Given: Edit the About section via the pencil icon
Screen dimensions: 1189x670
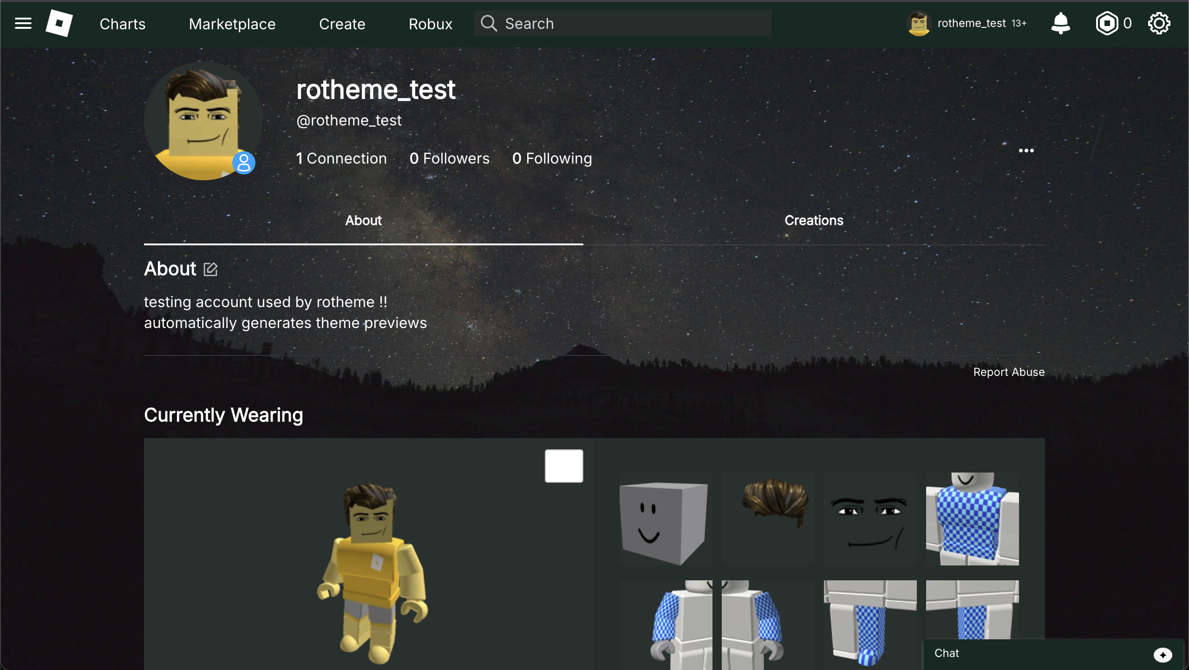Looking at the screenshot, I should [x=210, y=269].
